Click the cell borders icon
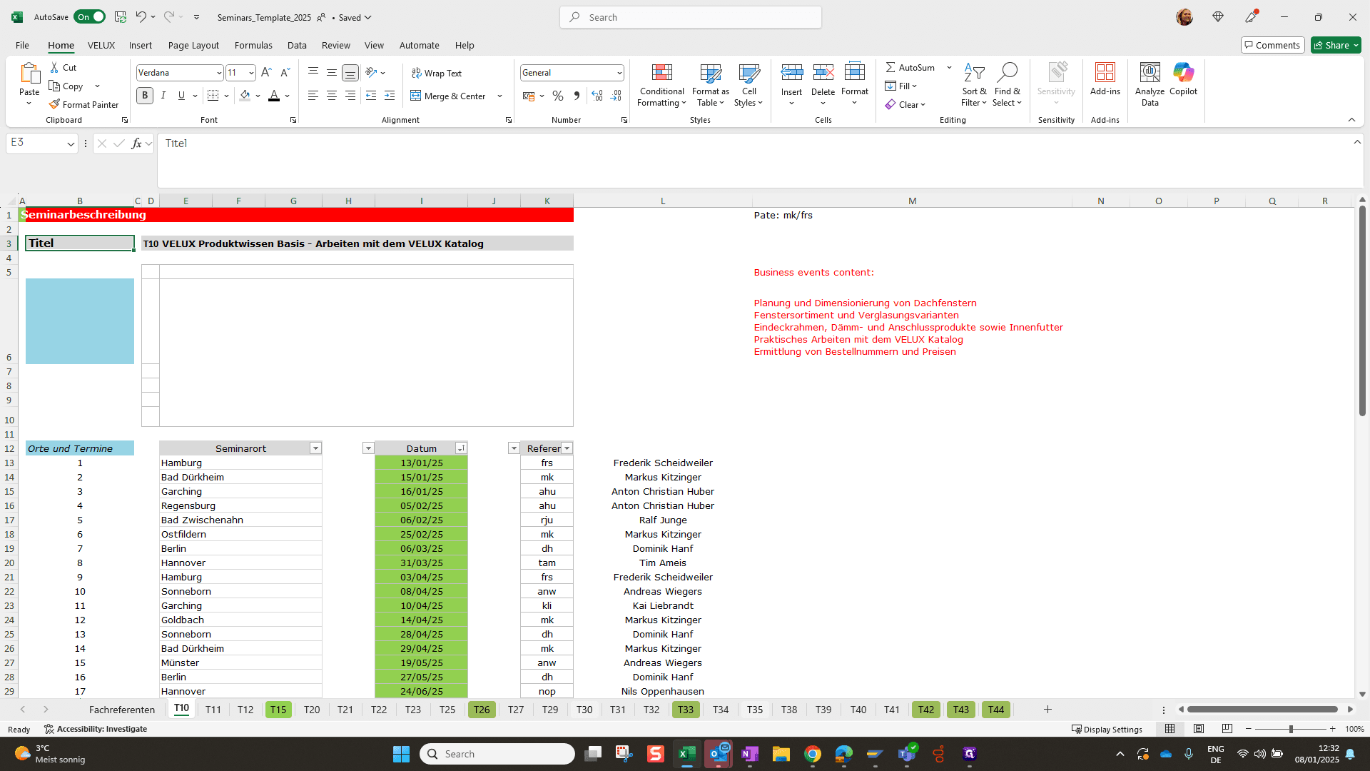 213,95
